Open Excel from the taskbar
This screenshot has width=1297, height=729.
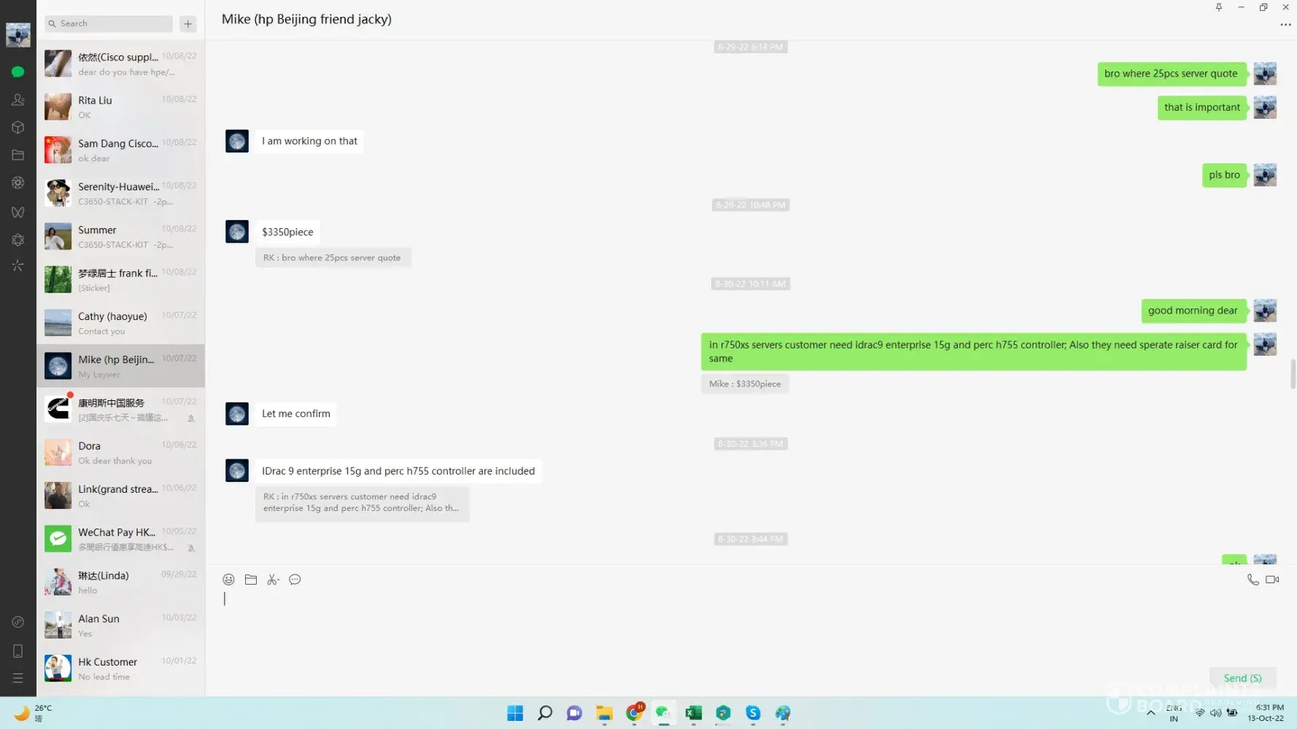[x=693, y=713]
